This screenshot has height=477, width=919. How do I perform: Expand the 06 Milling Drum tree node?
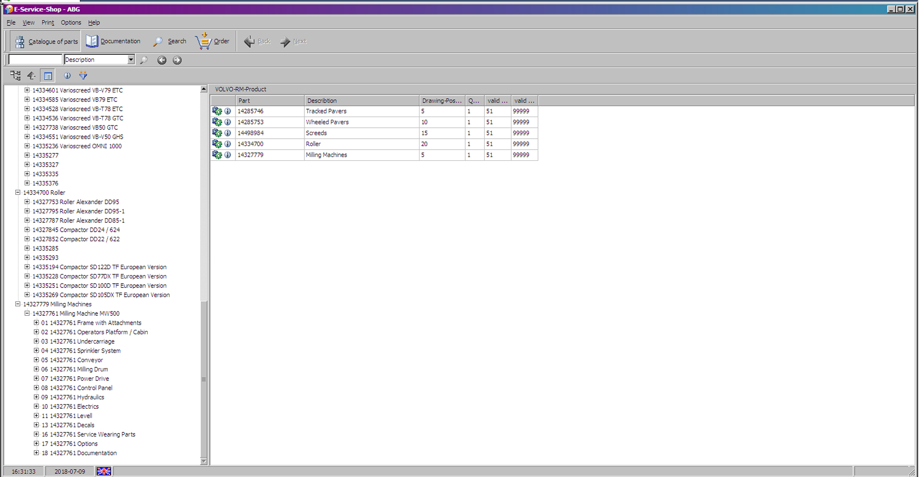pyautogui.click(x=36, y=369)
